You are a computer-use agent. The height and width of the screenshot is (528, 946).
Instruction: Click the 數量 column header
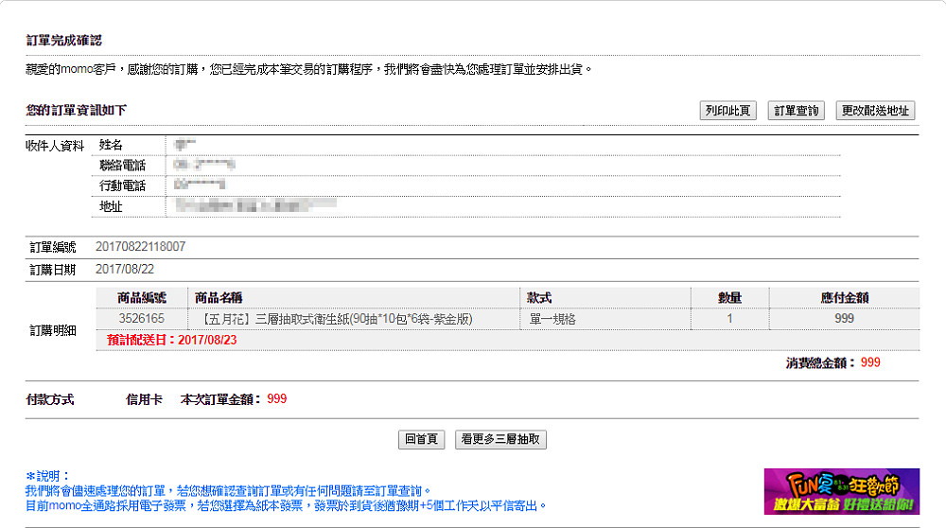click(729, 297)
